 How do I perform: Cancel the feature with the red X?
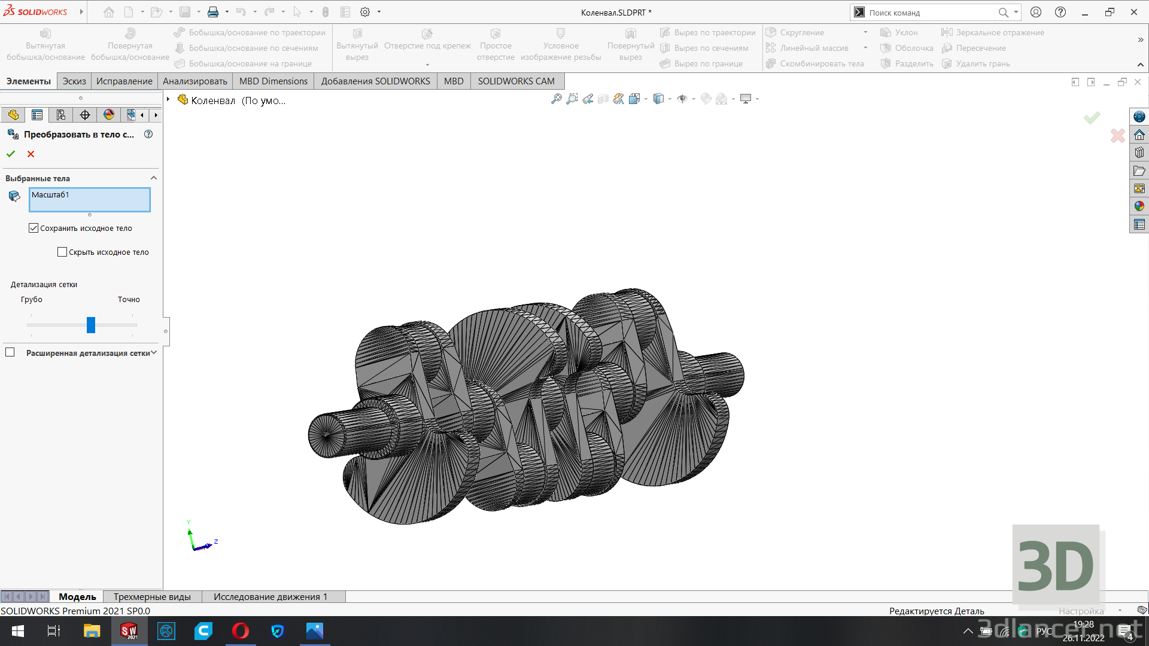point(31,154)
